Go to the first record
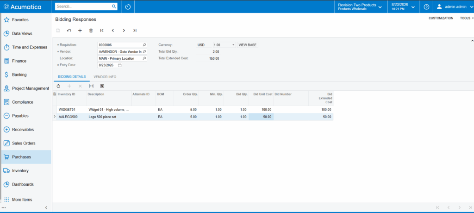The height and width of the screenshot is (213, 474). pos(102,31)
